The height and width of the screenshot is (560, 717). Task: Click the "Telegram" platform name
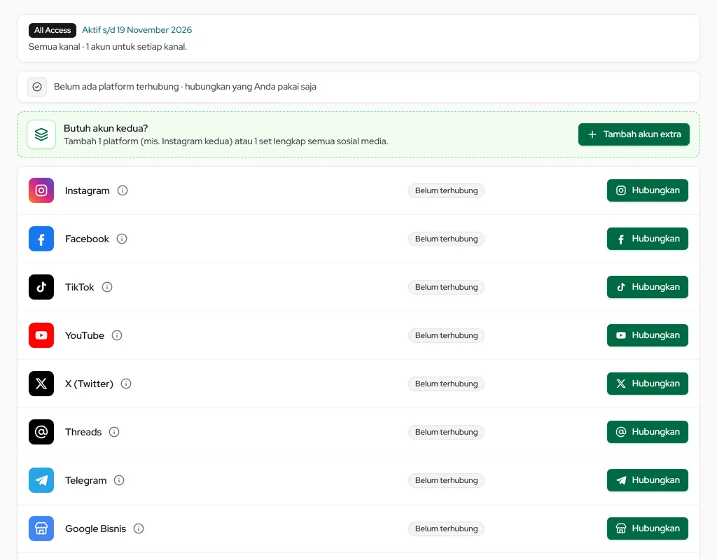pyautogui.click(x=86, y=480)
